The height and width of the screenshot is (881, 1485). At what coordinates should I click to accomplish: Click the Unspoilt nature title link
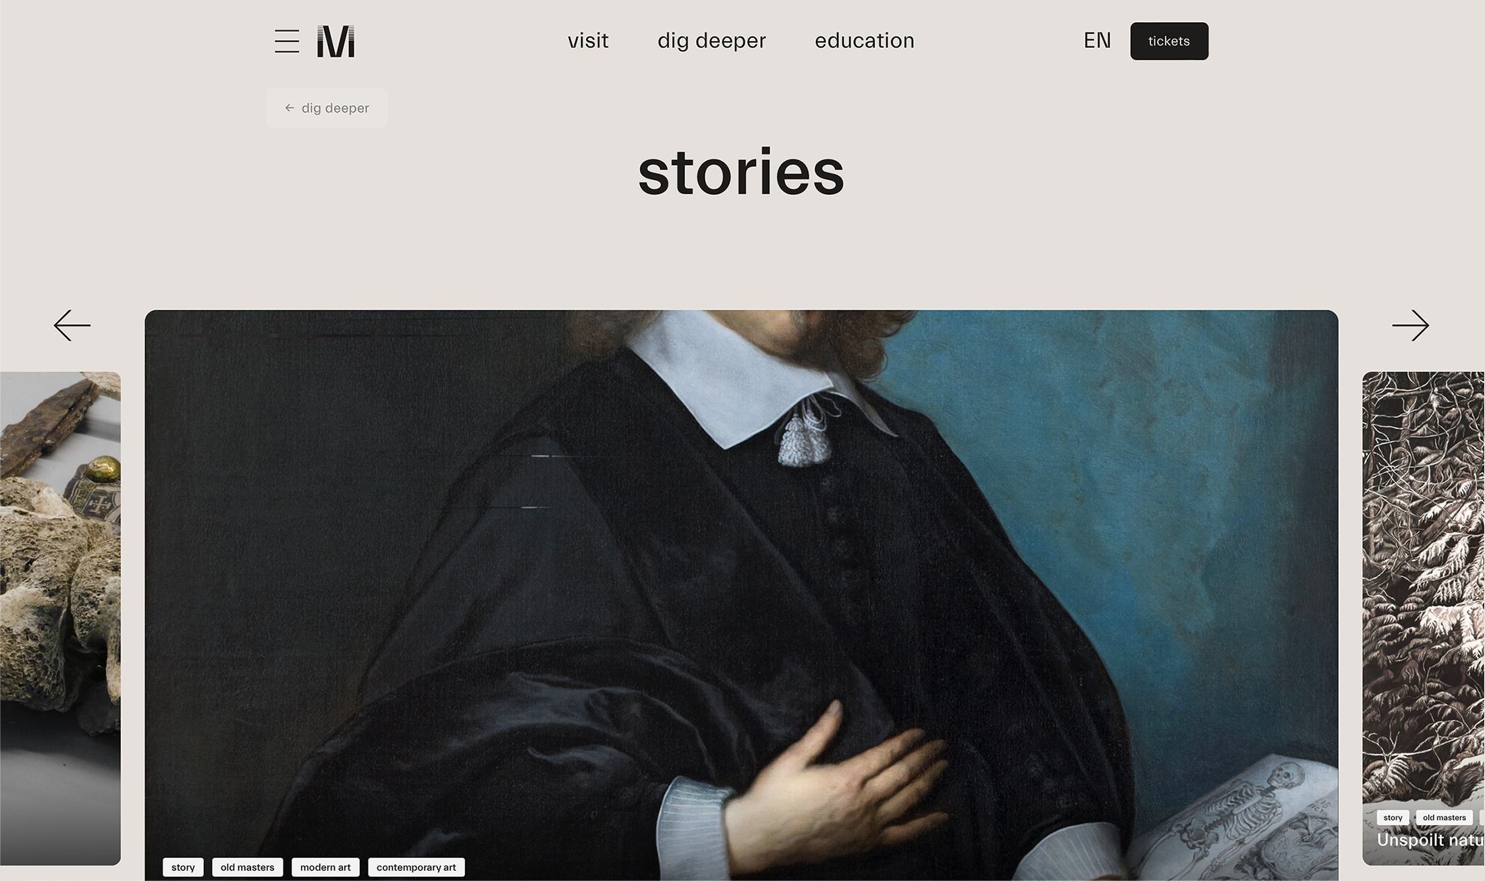click(1430, 841)
